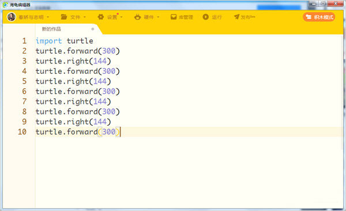The width and height of the screenshot is (346, 211).
Task: Expand the 设置 dropdown arrow
Action: 121,17
